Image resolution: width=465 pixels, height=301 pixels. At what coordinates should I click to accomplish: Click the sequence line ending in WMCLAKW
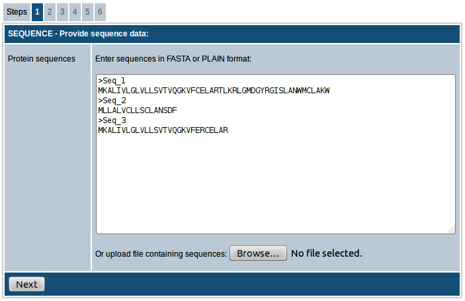[x=213, y=90]
